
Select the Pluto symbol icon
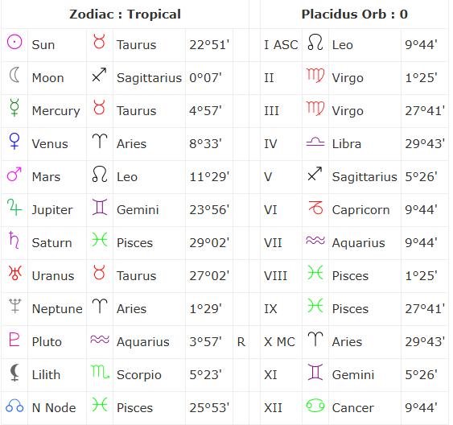(14, 339)
